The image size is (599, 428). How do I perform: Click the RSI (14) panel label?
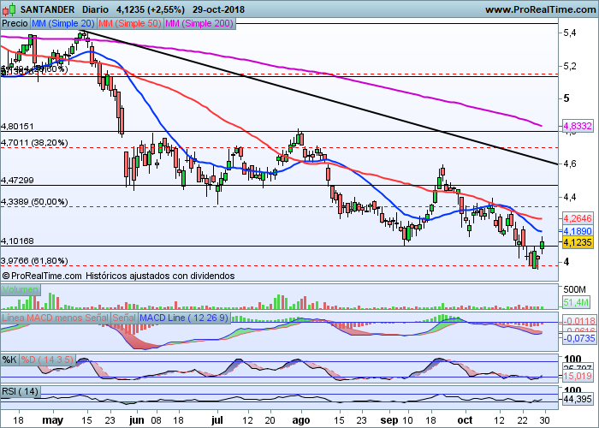click(21, 391)
